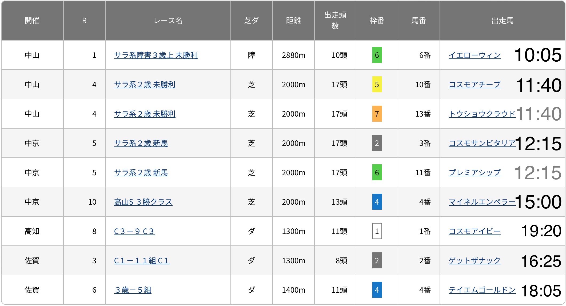Select horse プレミアシップ link
The image size is (566, 306).
[x=475, y=173]
